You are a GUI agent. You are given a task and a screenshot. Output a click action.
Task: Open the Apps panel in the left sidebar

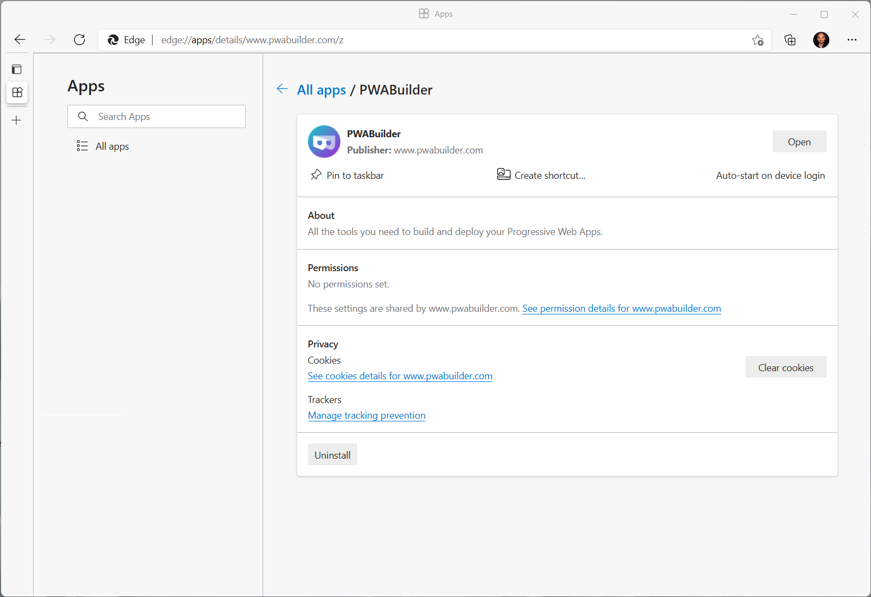click(x=17, y=92)
